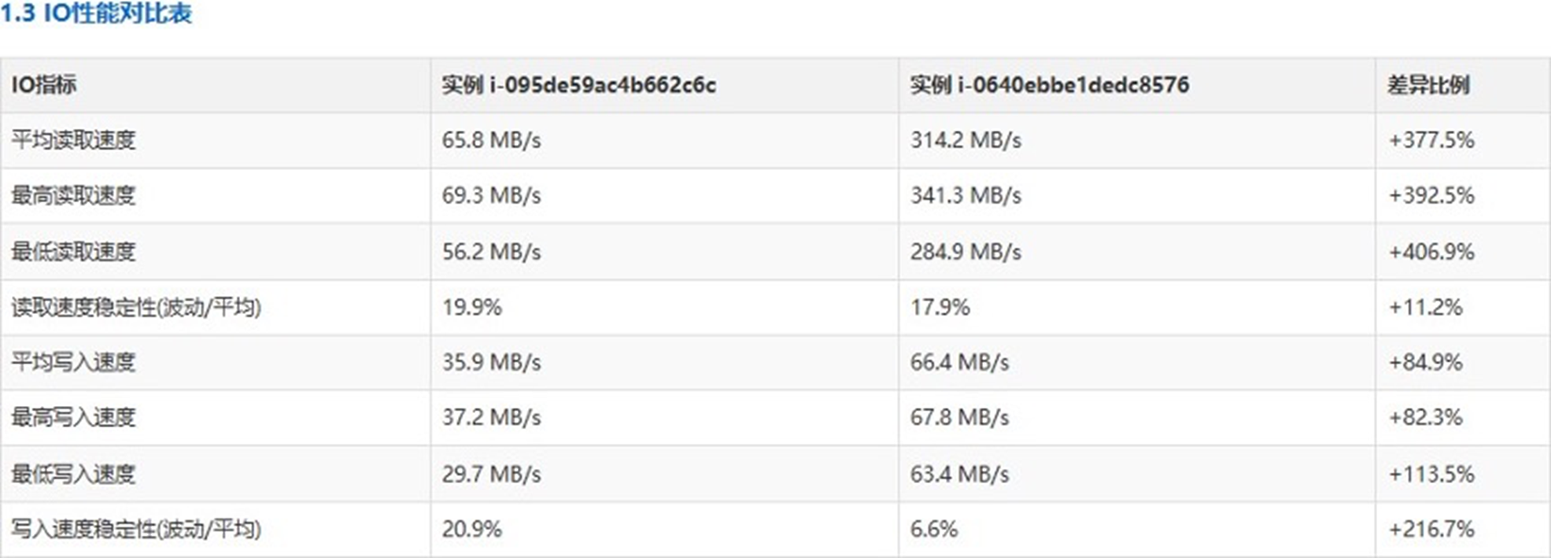
Task: Click the 平均写入速度 row label
Action: [x=73, y=362]
